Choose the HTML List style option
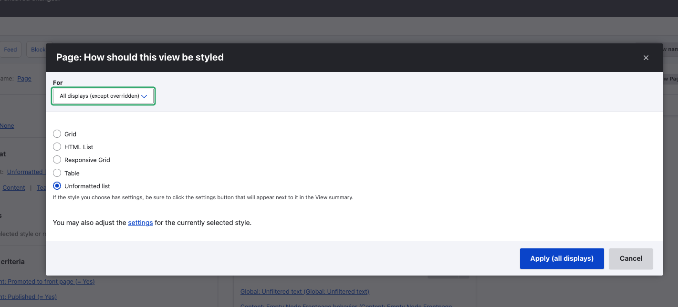Viewport: 678px width, 307px height. coord(57,147)
